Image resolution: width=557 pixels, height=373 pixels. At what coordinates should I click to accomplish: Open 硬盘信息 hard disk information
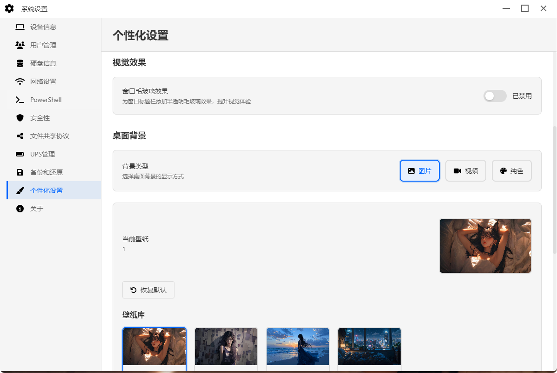point(20,63)
